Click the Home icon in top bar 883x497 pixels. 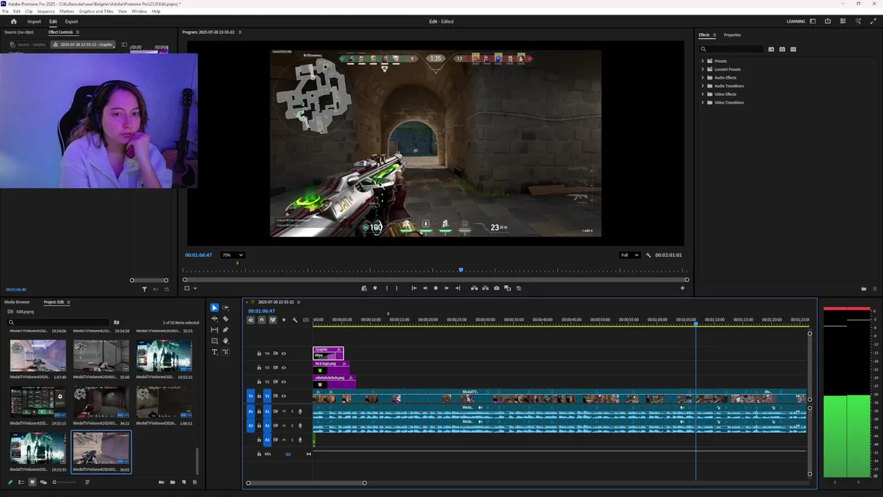pyautogui.click(x=13, y=21)
